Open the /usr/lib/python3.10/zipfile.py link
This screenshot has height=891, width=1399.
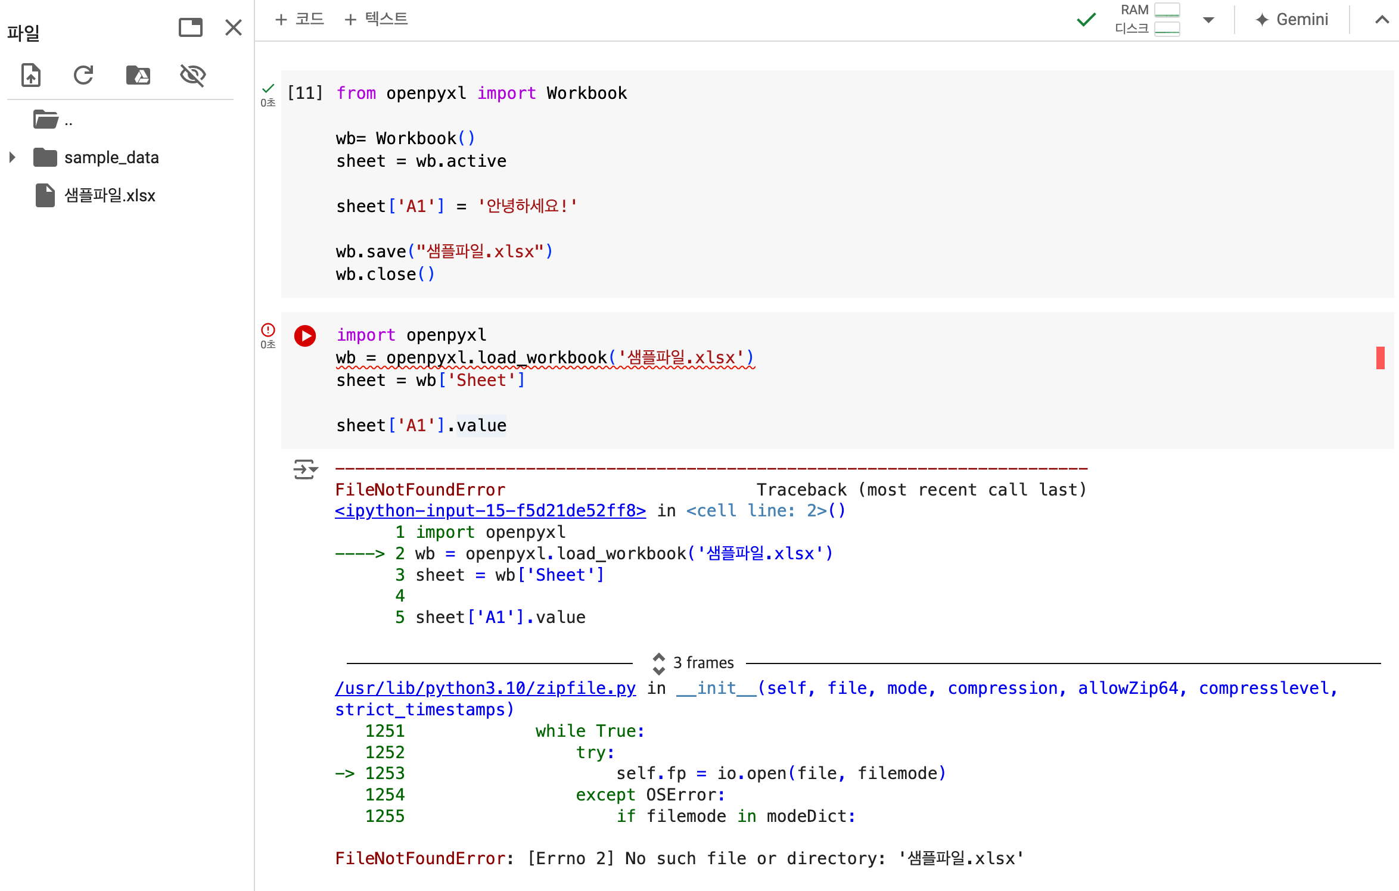click(x=485, y=688)
